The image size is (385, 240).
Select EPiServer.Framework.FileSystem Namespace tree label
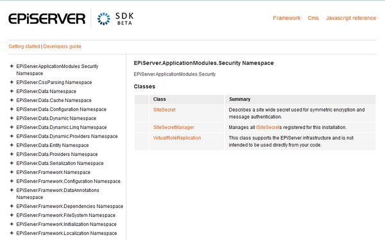66,215
